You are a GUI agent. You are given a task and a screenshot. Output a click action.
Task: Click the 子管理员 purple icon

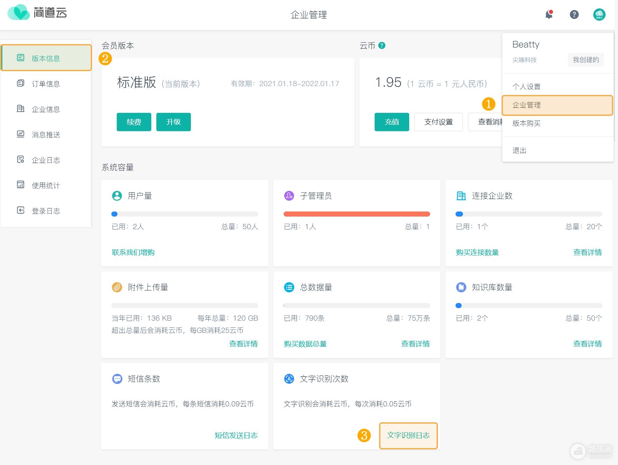(x=289, y=196)
